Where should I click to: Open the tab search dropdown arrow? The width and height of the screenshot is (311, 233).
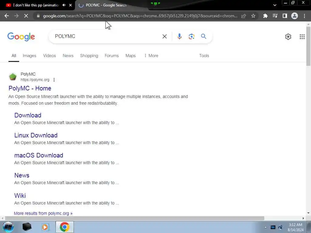click(x=275, y=5)
